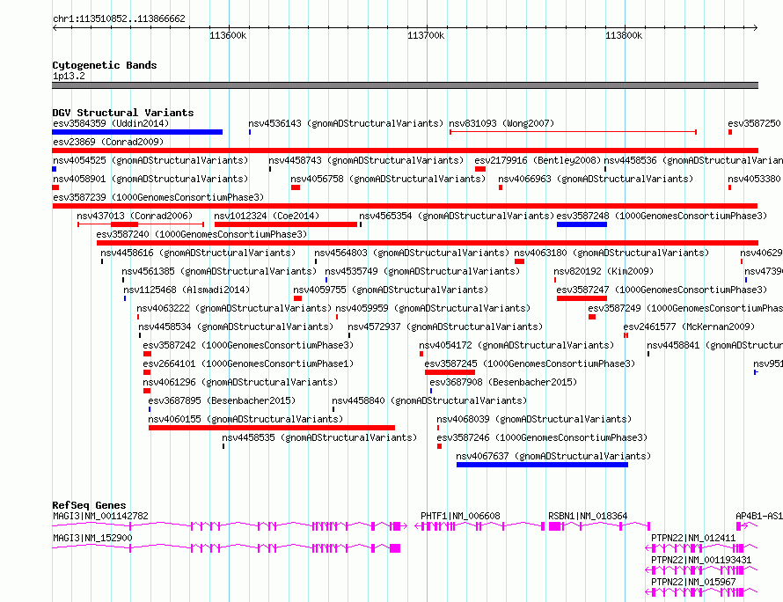783x602 pixels.
Task: Open variant esv23869 (Conrad2009)
Action: click(x=108, y=142)
